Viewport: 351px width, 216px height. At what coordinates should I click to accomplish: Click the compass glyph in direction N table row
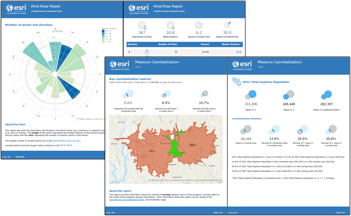tap(147, 51)
